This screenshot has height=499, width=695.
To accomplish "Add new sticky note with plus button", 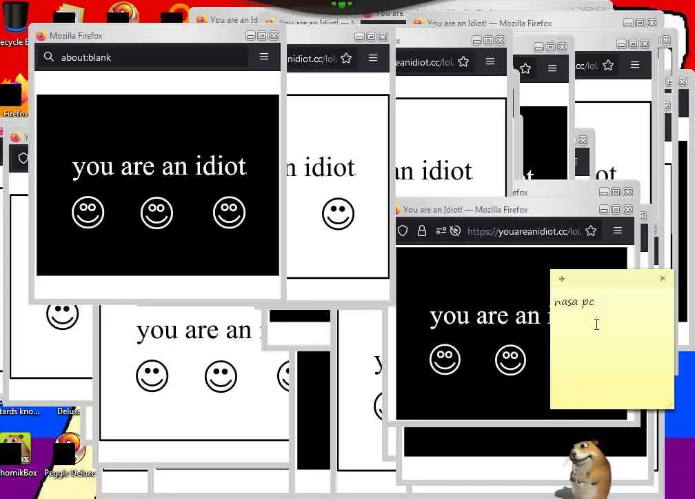I will pos(562,279).
